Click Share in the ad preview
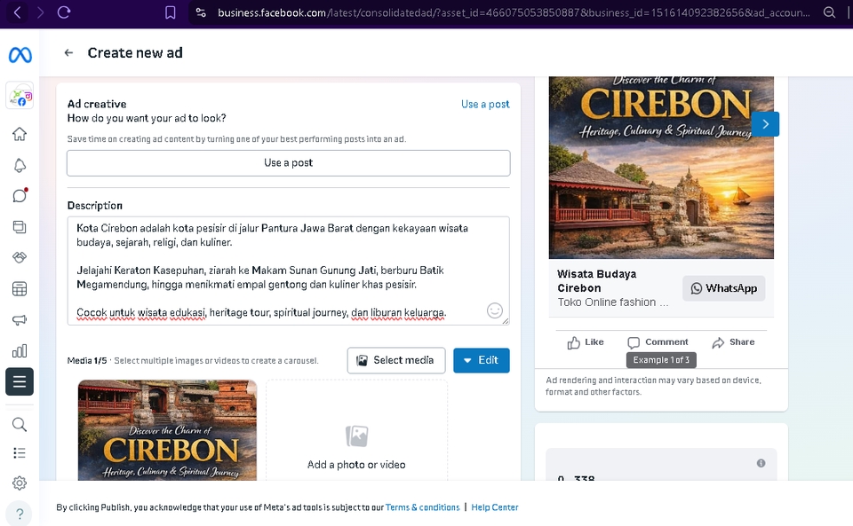This screenshot has width=853, height=526. tap(733, 342)
